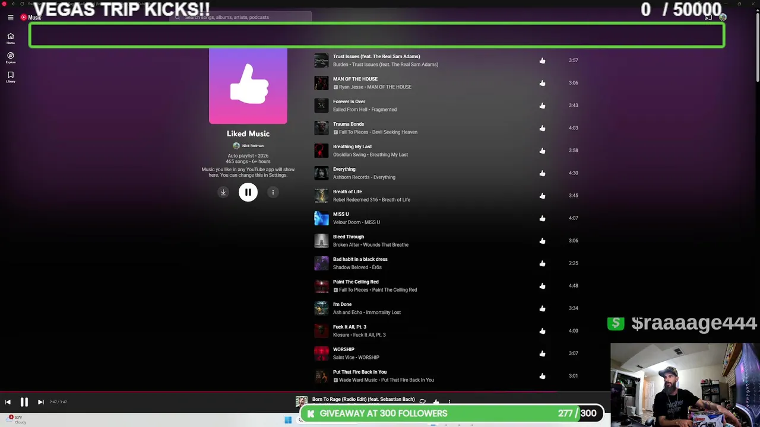Select the I'm Done song title

tap(342, 304)
